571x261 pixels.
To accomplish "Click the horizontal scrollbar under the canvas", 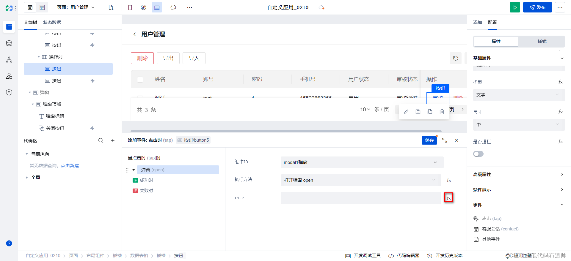I will click(x=286, y=131).
